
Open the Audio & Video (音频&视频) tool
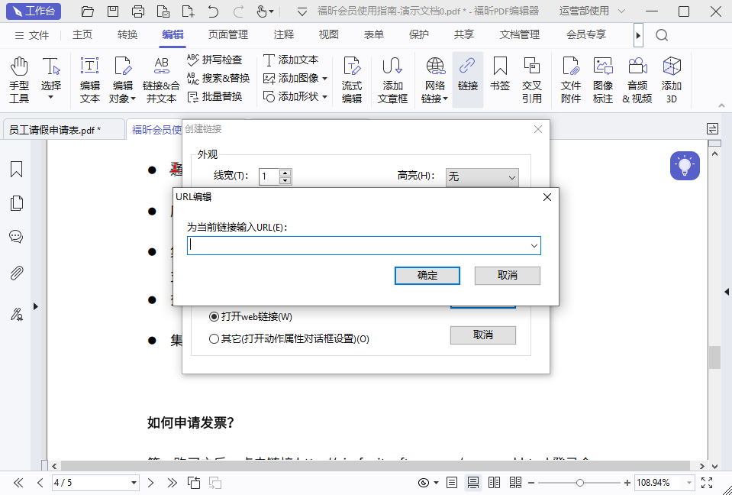coord(637,79)
